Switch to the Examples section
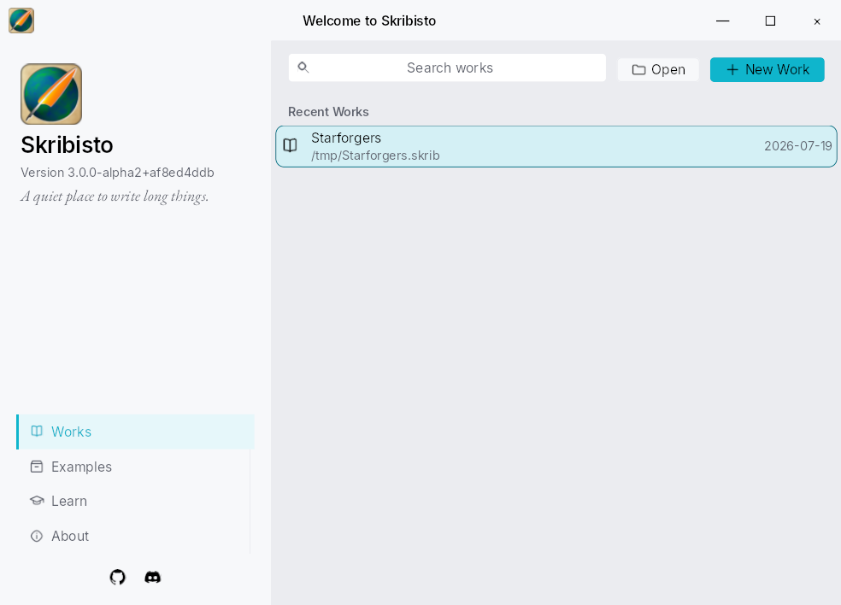This screenshot has width=841, height=605. pos(136,467)
